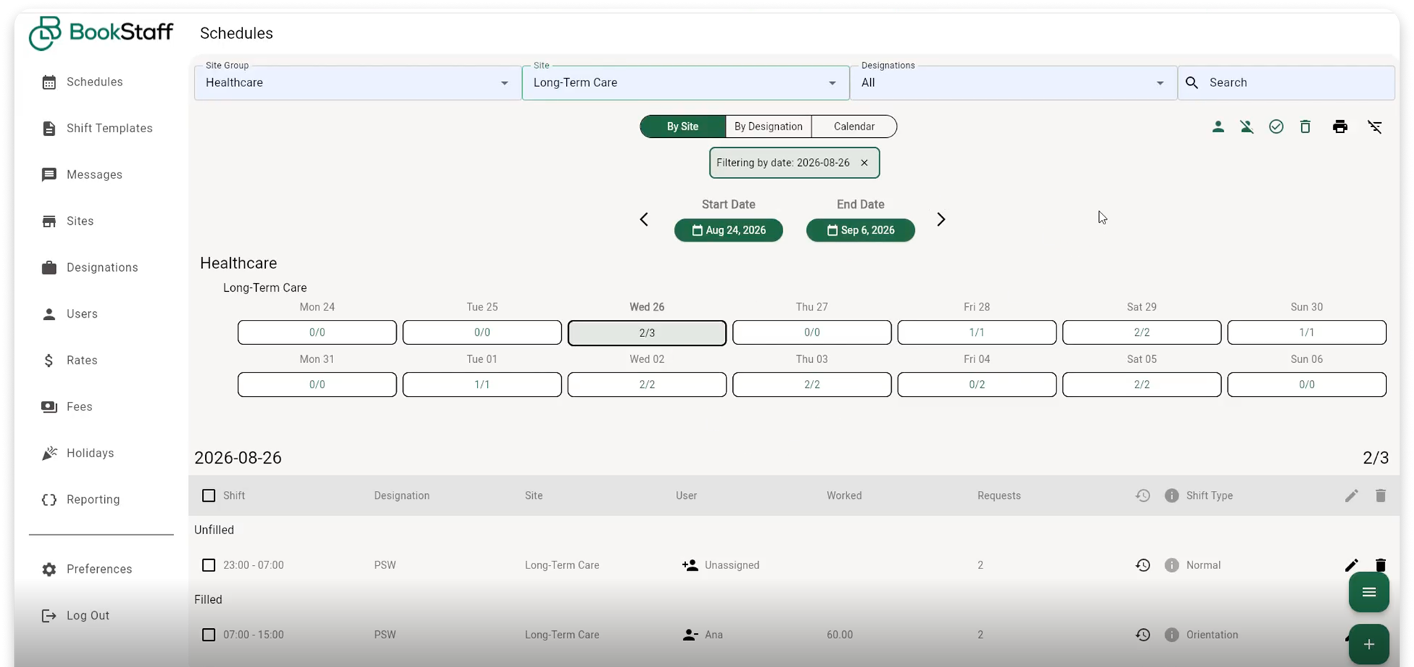Select the By Site view tab
The height and width of the screenshot is (667, 1414).
[683, 126]
